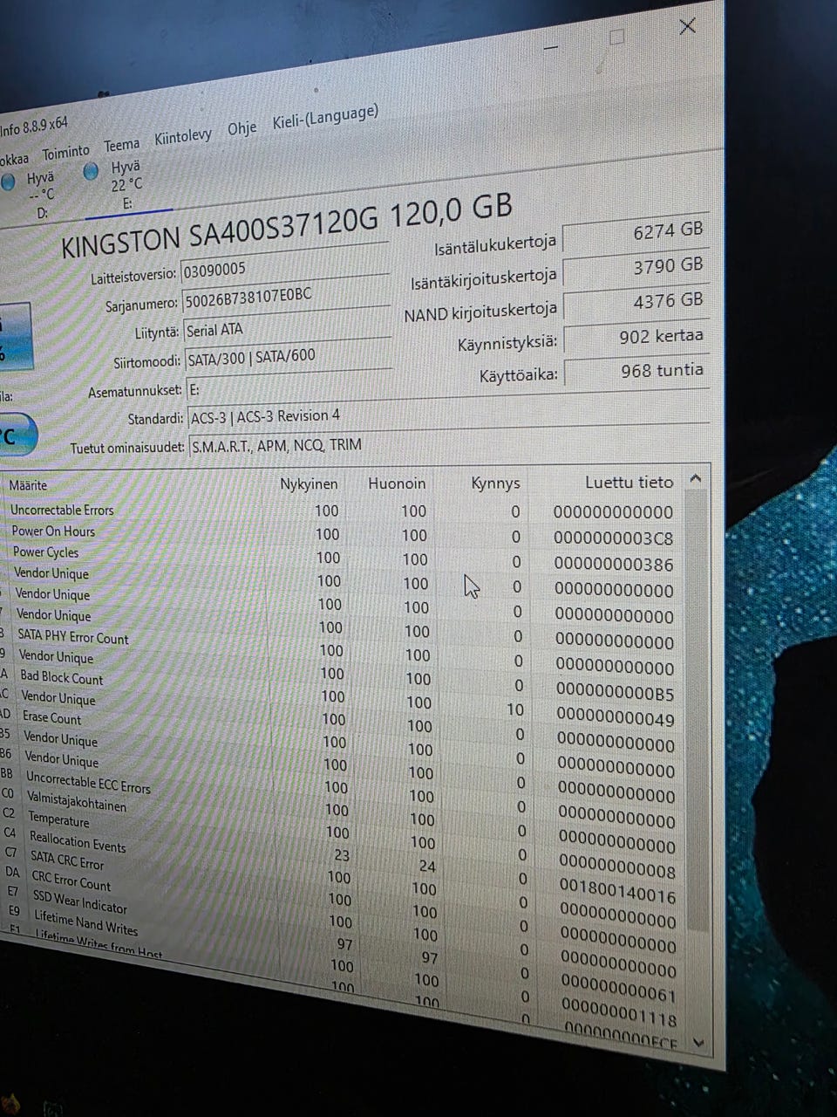Screen dimensions: 837x1117
Task: Click the Käynnistyksiä value 902 kertaa
Action: click(636, 338)
